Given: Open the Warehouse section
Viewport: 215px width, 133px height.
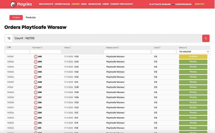Looking at the screenshot, I should click(x=94, y=4).
